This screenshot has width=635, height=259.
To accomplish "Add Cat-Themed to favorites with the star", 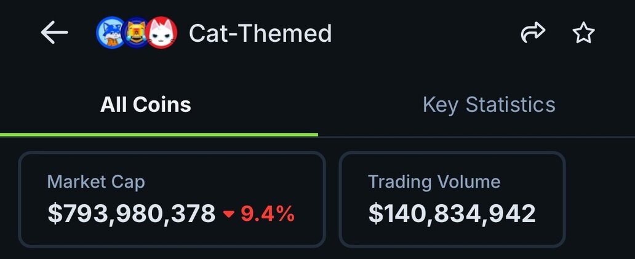I will click(583, 33).
